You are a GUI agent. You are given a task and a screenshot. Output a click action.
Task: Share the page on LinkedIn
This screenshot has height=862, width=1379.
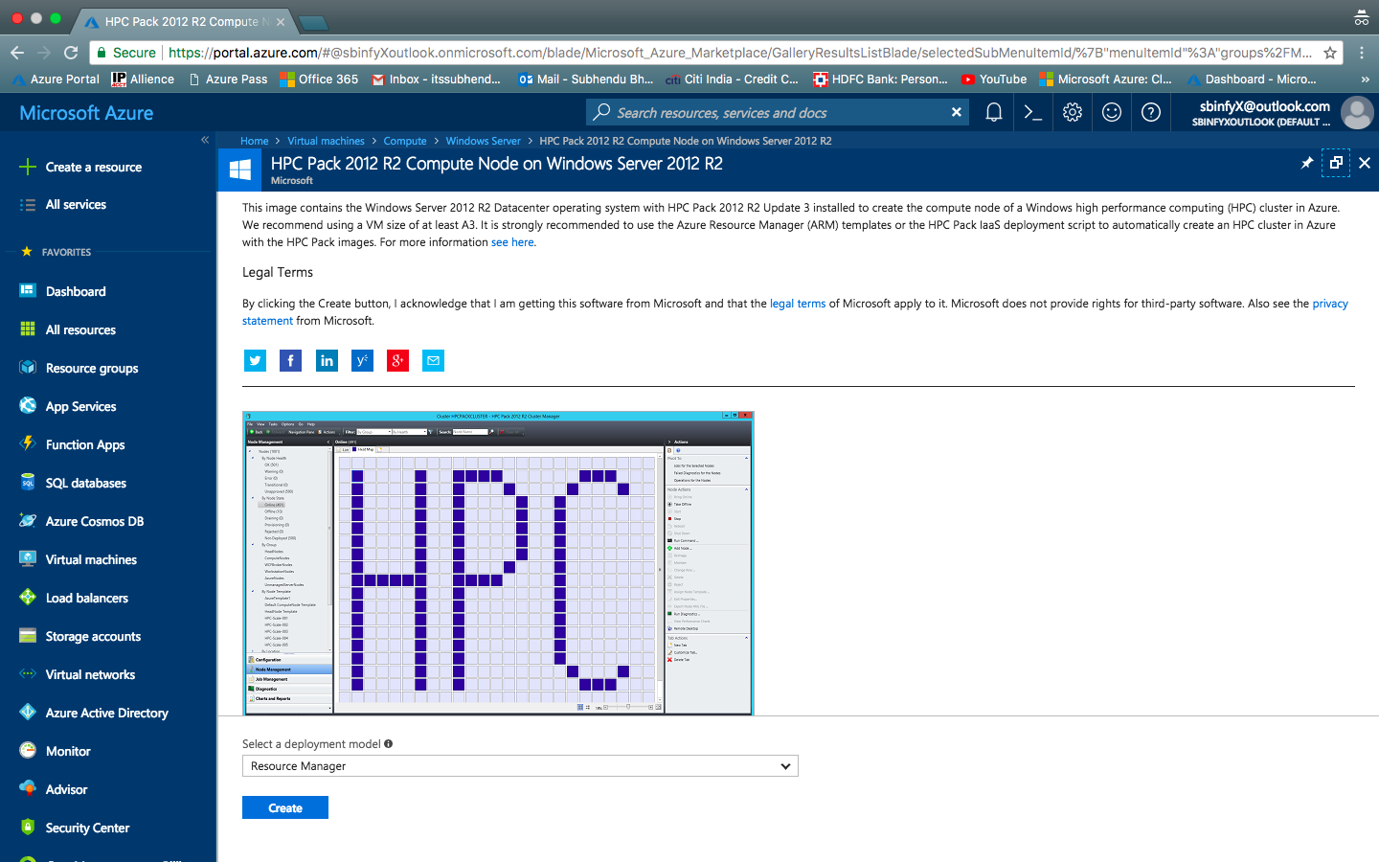(326, 360)
